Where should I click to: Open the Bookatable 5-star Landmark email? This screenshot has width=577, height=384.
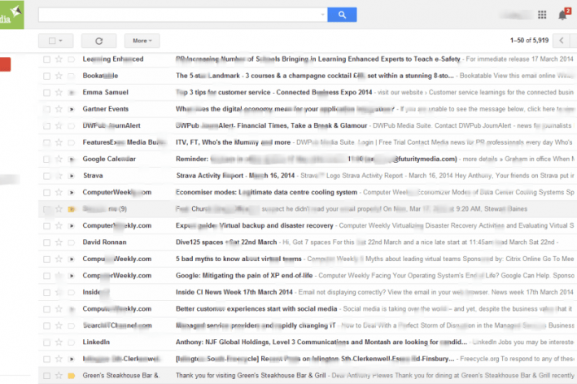pyautogui.click(x=308, y=76)
